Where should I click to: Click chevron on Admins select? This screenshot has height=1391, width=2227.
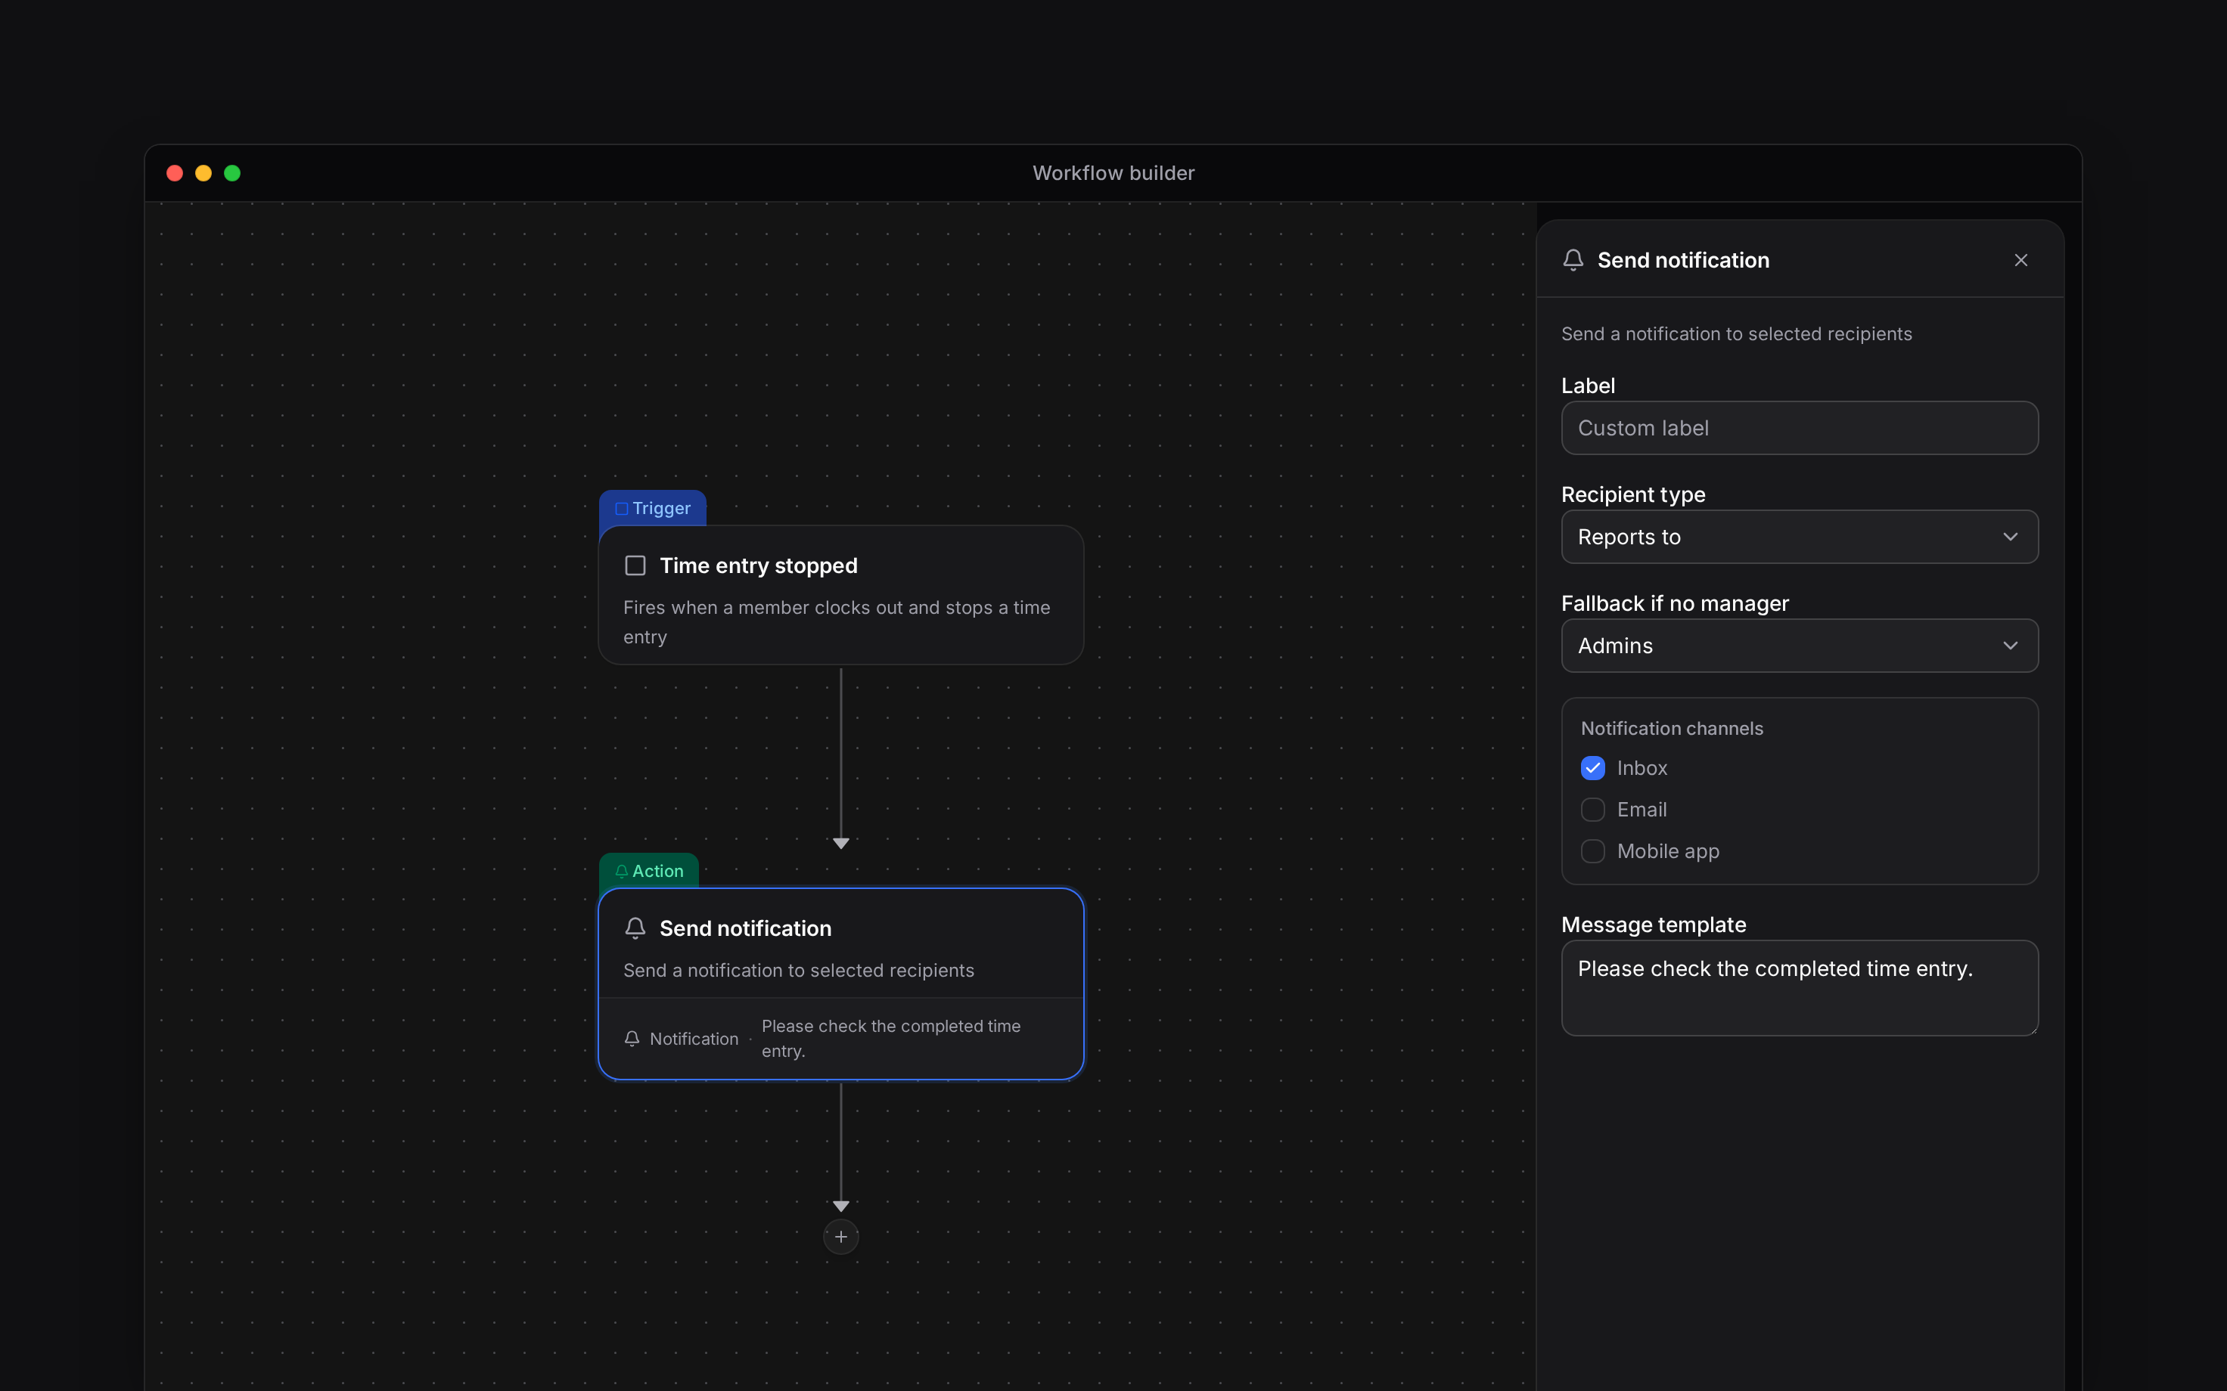[x=2010, y=646]
